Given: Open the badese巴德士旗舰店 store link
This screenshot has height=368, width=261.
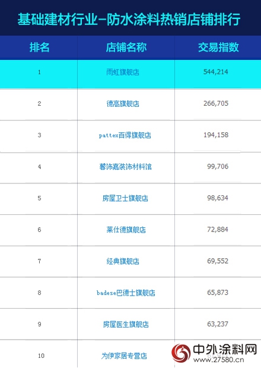Looking at the screenshot, I should click(126, 293).
